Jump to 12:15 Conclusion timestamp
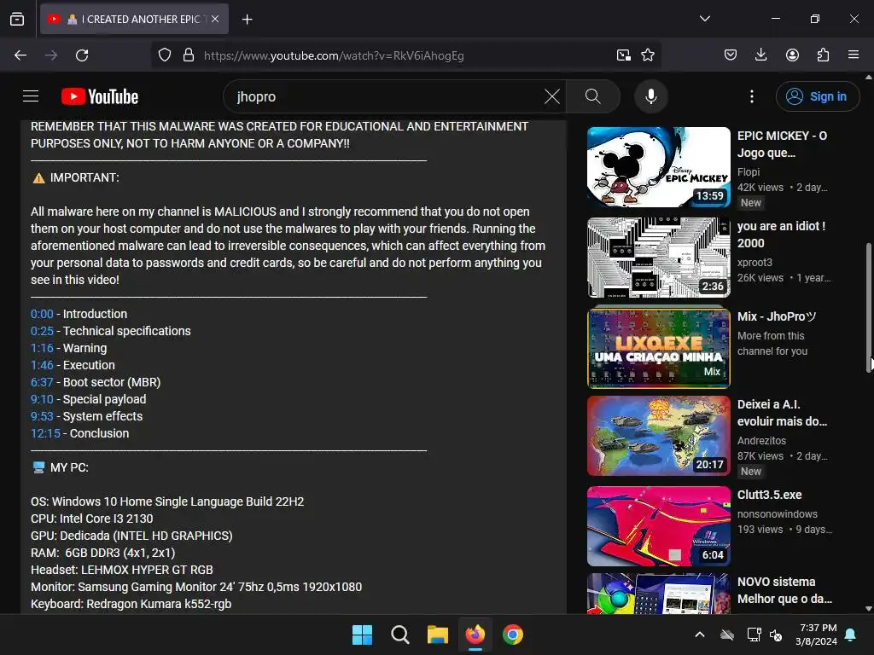Image resolution: width=874 pixels, height=655 pixels. click(45, 433)
